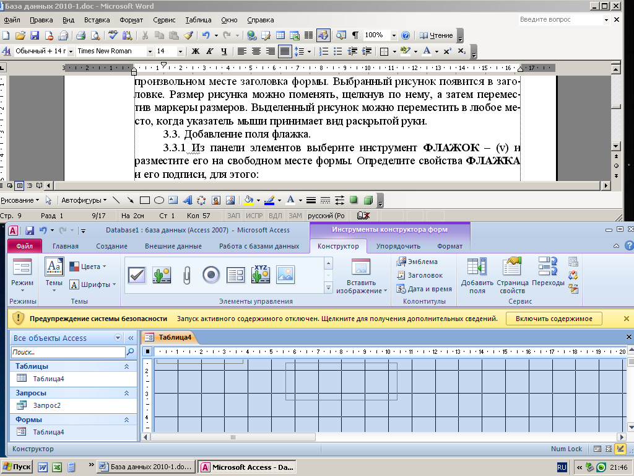Apply justified alignment in Word
Screen dimensions: 634x476
coord(285,51)
